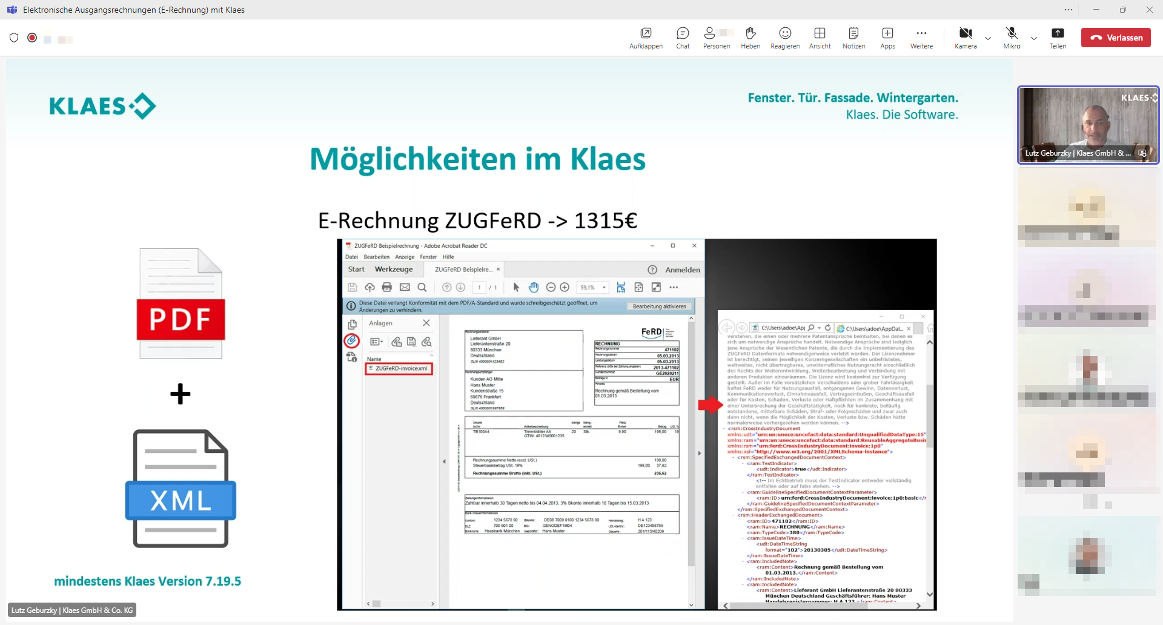Open the Datei menu in Acrobat Reader
1163x625 pixels.
pyautogui.click(x=351, y=257)
